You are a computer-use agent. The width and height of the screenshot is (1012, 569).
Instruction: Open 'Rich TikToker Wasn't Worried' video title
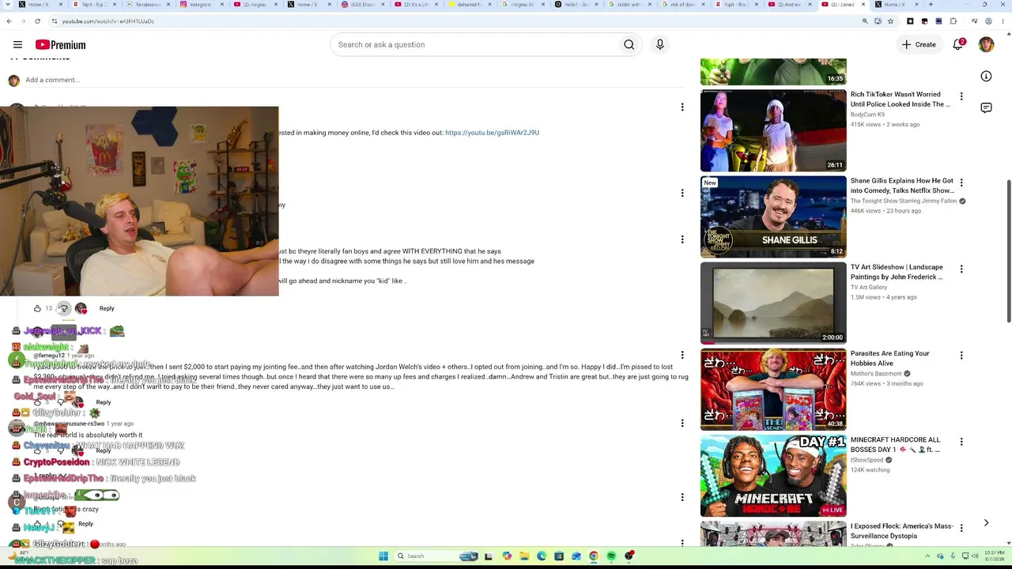901,100
